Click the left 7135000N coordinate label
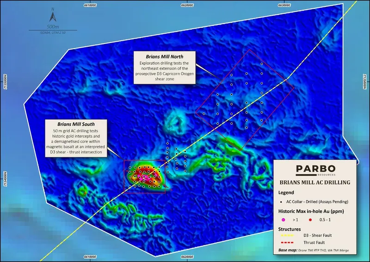The width and height of the screenshot is (370, 262). [5, 82]
